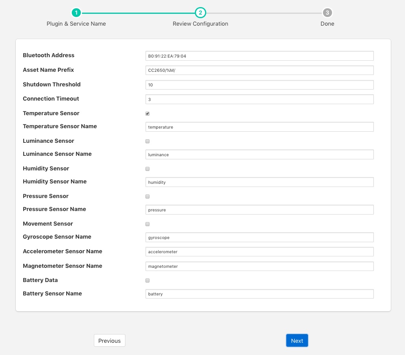The image size is (405, 355).
Task: Click the Connection Timeout input box
Action: (x=259, y=99)
